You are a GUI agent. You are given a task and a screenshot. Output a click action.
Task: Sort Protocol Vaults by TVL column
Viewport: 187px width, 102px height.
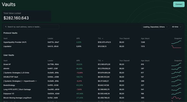coord(101,38)
